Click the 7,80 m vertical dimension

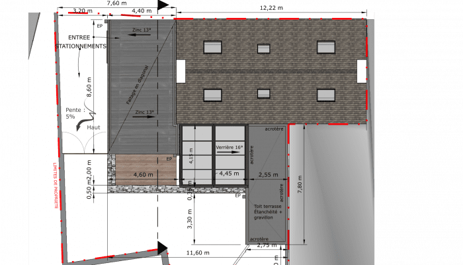tap(300, 184)
